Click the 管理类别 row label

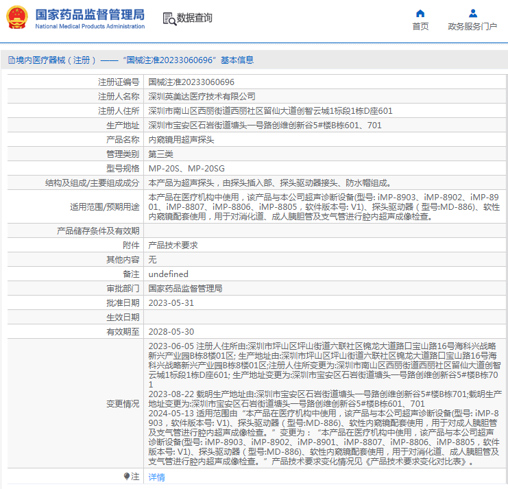[x=123, y=154]
